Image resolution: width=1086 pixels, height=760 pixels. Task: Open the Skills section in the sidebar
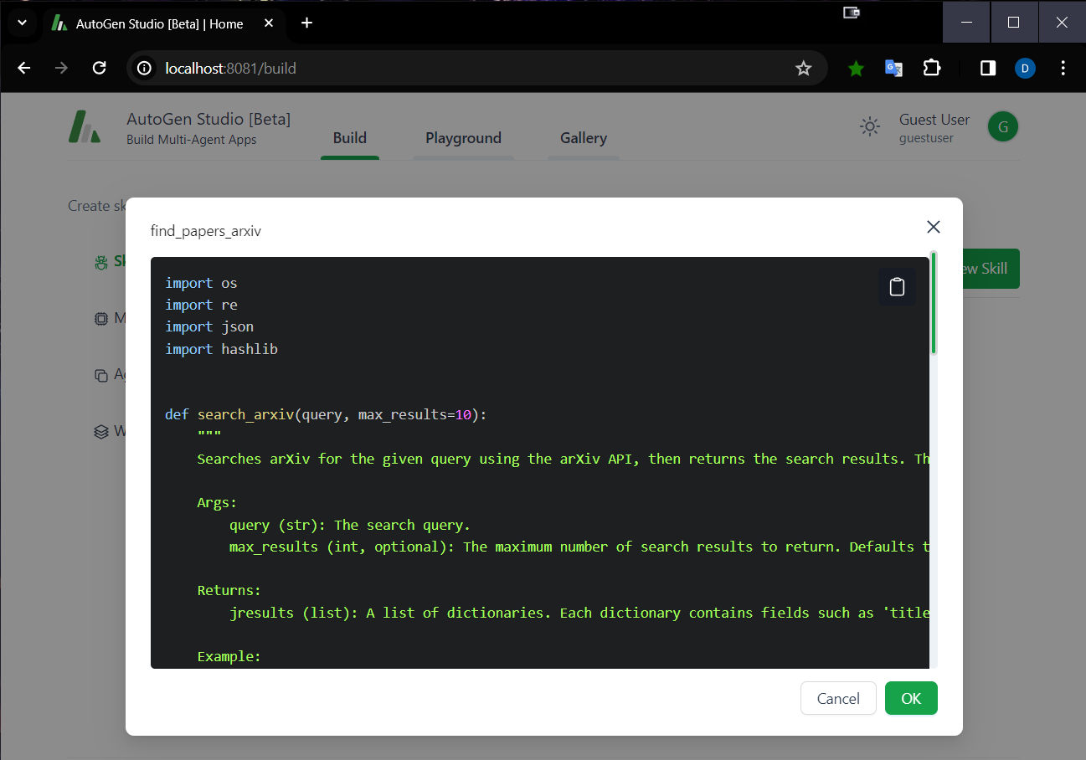coord(100,261)
